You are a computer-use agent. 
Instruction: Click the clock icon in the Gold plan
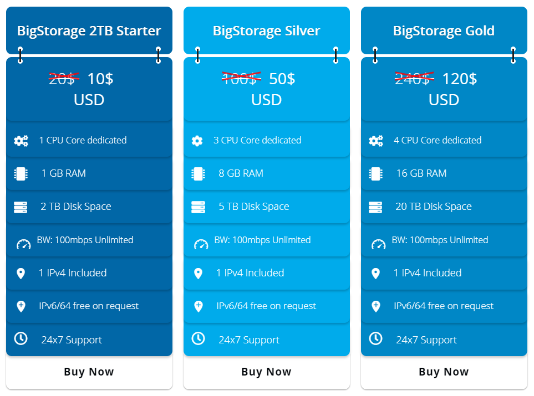[375, 338]
